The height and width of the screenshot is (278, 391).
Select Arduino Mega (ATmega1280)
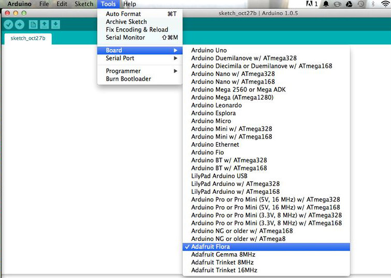tap(266, 97)
